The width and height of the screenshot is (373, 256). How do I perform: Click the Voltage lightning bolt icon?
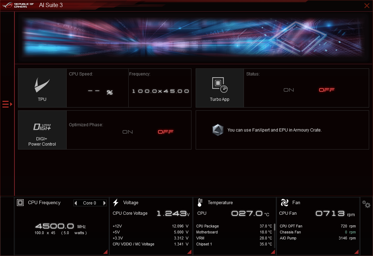click(x=116, y=203)
